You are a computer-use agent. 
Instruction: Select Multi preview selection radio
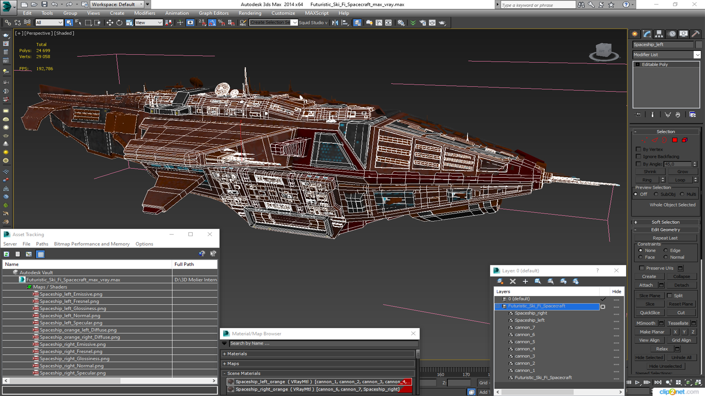tap(682, 194)
